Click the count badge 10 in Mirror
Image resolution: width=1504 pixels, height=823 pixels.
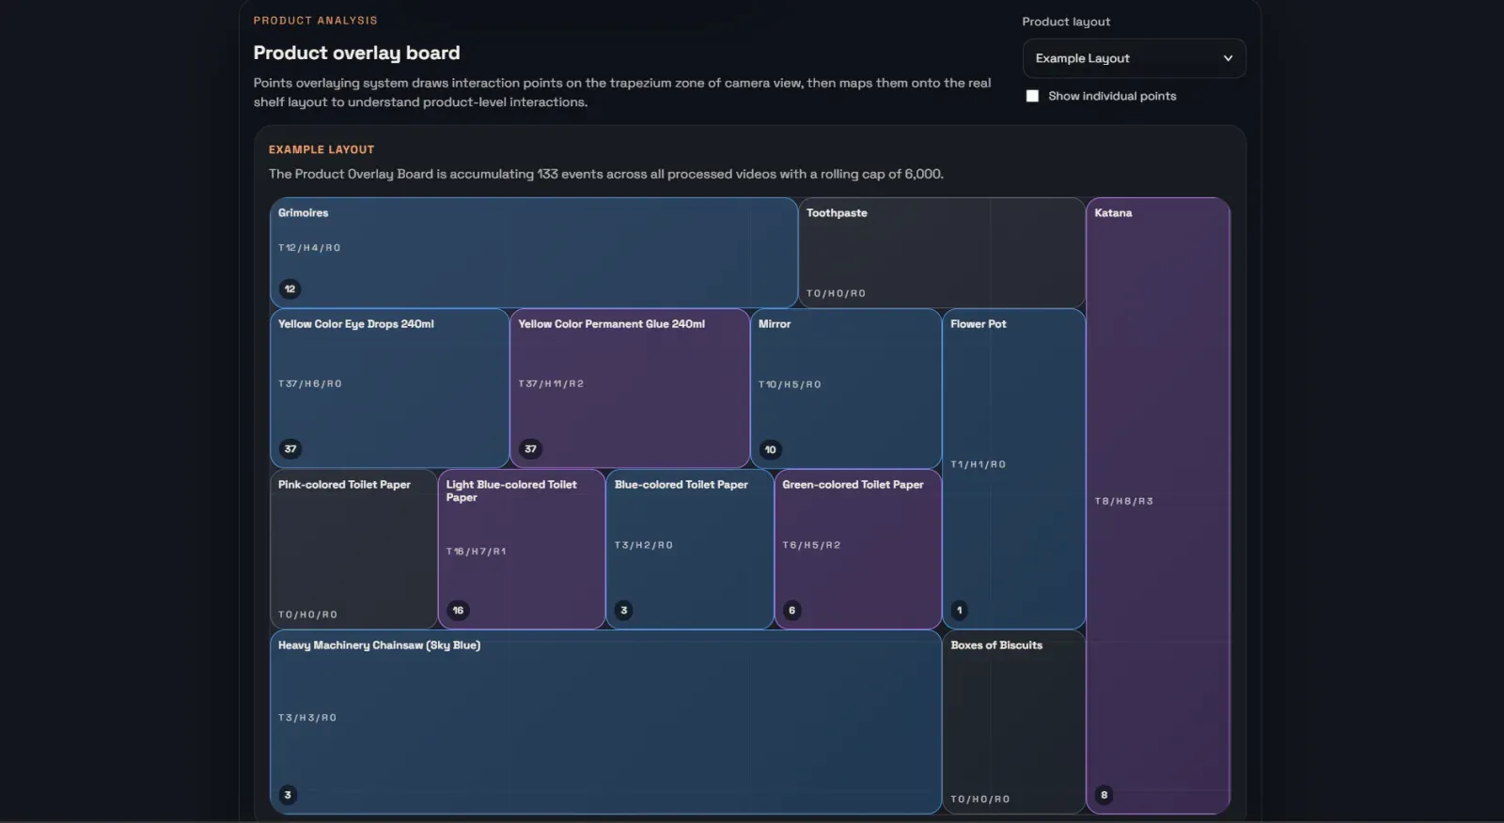point(771,450)
